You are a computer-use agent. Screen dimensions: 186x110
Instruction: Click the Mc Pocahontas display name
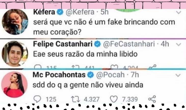(59, 75)
